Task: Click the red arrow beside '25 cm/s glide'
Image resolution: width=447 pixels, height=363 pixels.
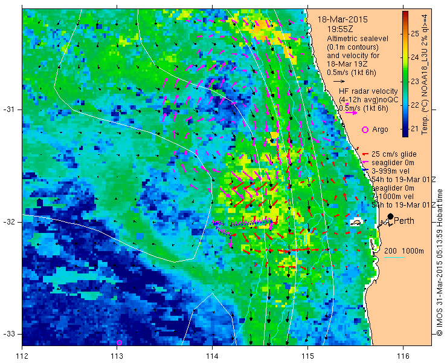Action: coord(365,154)
